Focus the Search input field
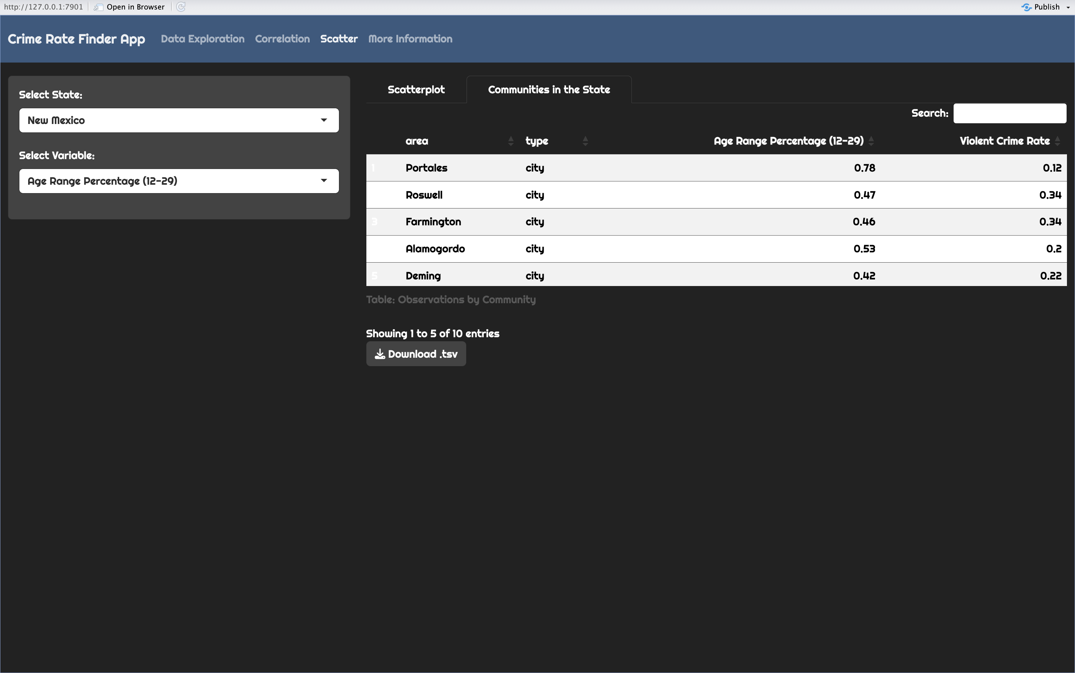The height and width of the screenshot is (673, 1075). click(x=1010, y=113)
